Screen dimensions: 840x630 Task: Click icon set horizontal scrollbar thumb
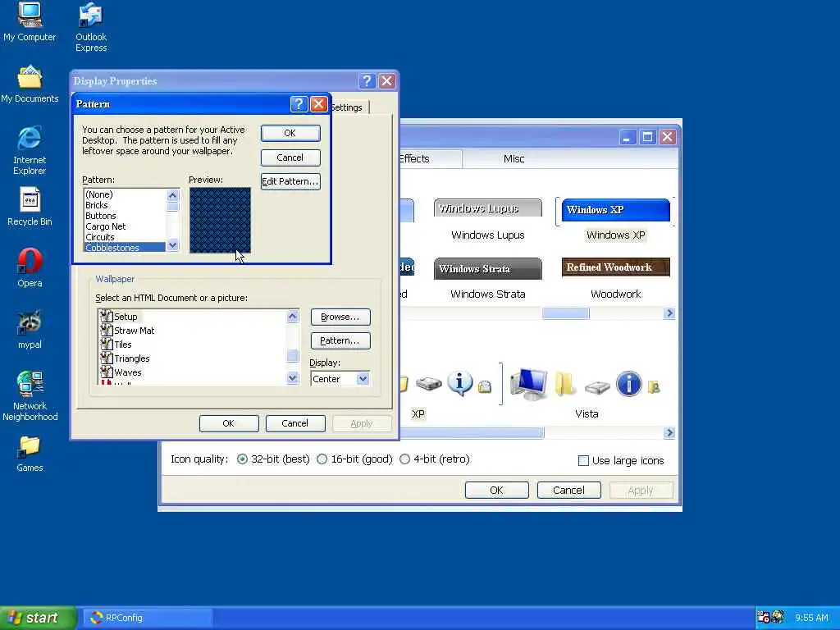(472, 433)
